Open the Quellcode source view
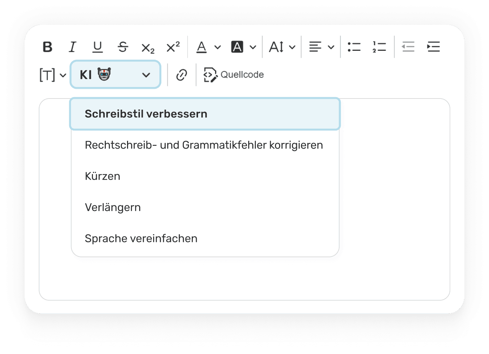Image resolution: width=489 pixels, height=354 pixels. [x=234, y=75]
